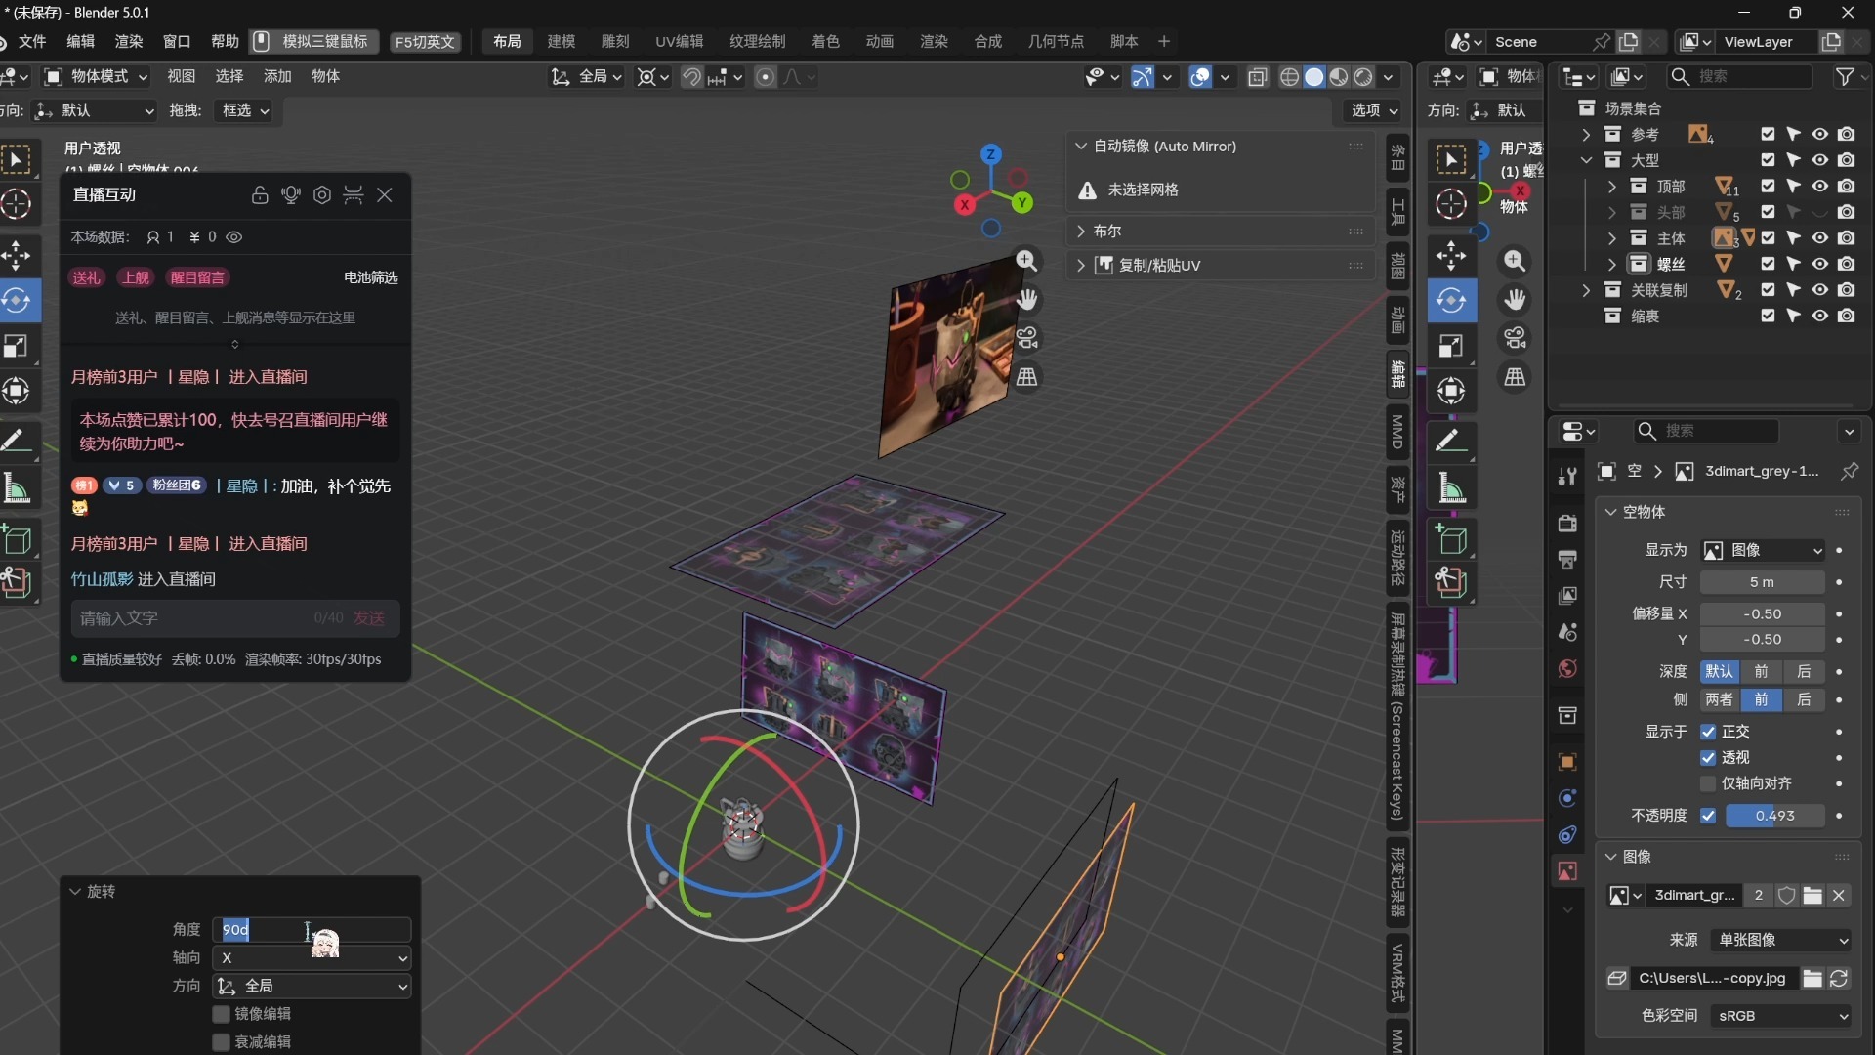Open the Object properties tab icon
The height and width of the screenshot is (1055, 1875).
[x=1567, y=762]
